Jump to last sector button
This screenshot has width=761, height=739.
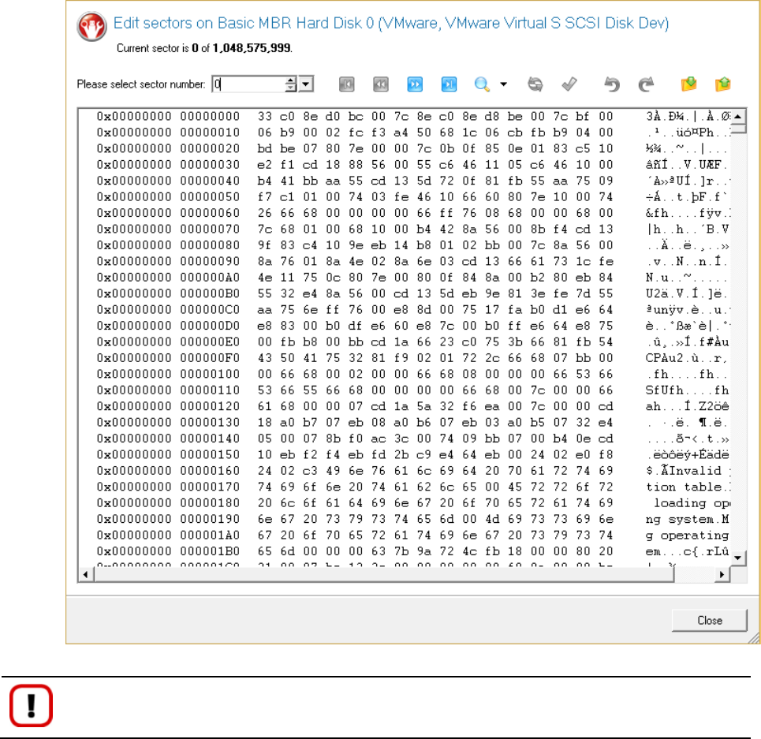[x=449, y=84]
